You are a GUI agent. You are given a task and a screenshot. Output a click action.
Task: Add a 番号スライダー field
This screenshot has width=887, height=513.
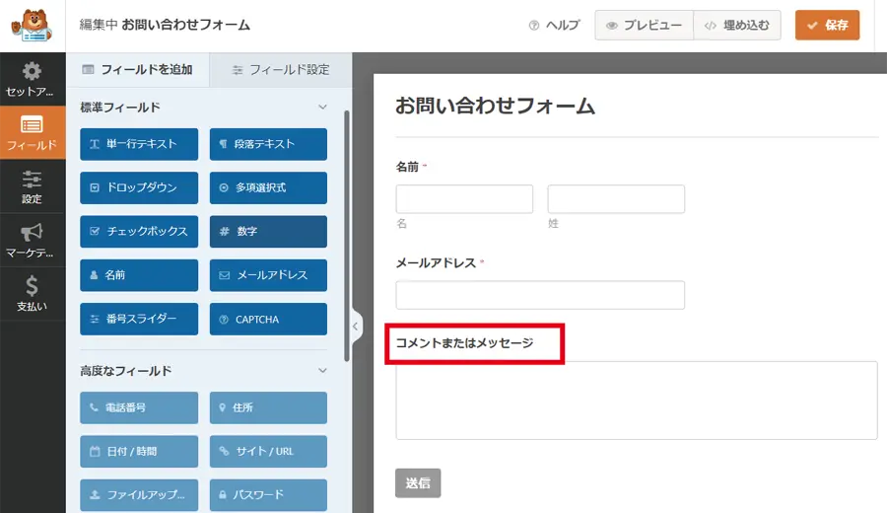pyautogui.click(x=139, y=319)
